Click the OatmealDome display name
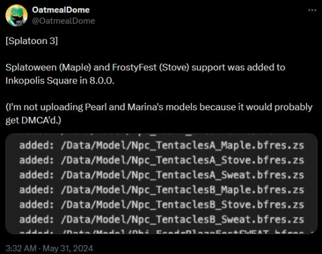This screenshot has width=322, height=254. pyautogui.click(x=61, y=10)
